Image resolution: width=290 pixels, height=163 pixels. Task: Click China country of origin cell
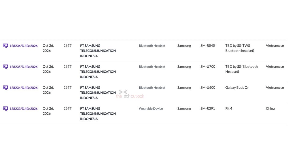[x=270, y=108]
